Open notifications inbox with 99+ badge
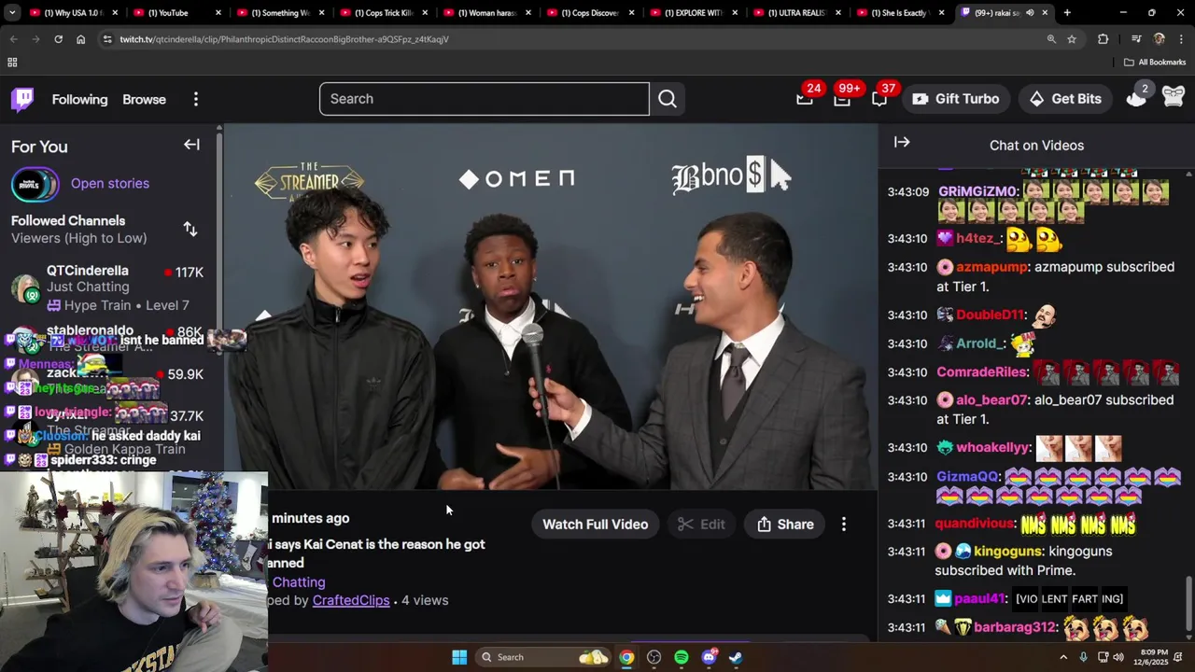 842,98
